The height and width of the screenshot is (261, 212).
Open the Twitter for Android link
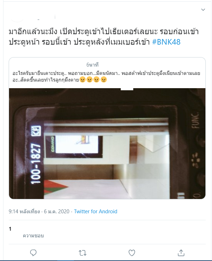[95, 212]
